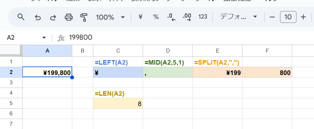Select column C header
This screenshot has height=129, width=314.
pos(118,51)
